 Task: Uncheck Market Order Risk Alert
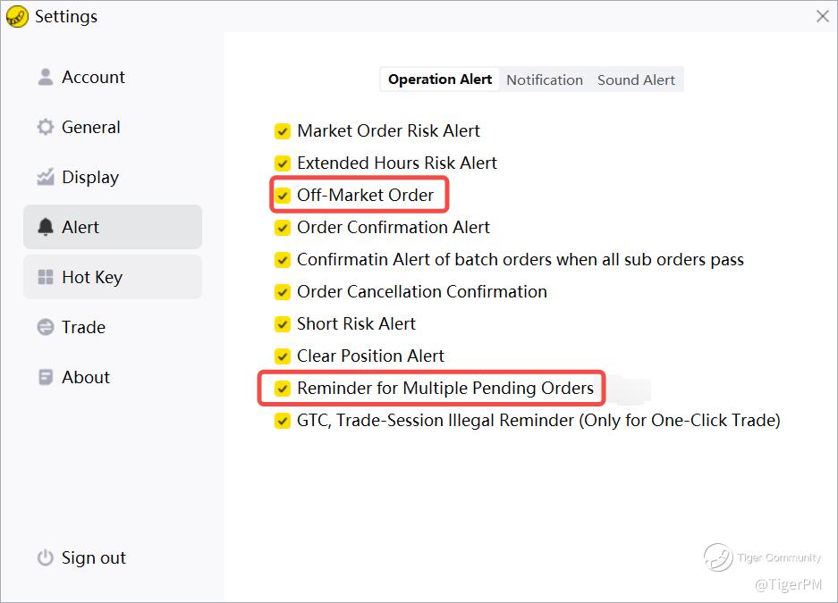pyautogui.click(x=283, y=131)
